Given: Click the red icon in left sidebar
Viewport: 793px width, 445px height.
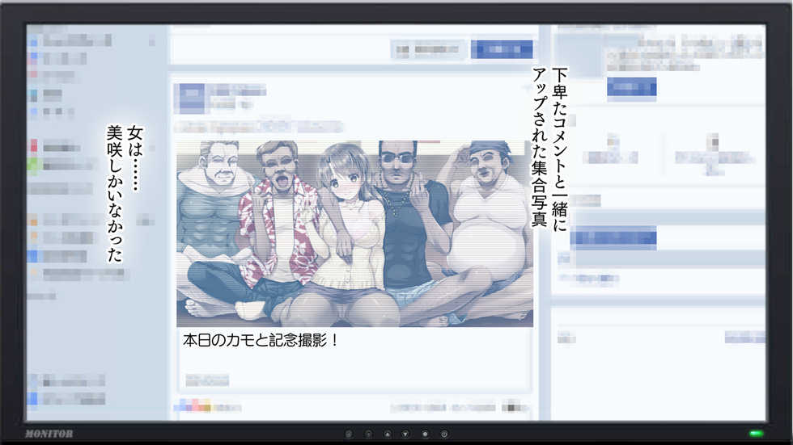Looking at the screenshot, I should pyautogui.click(x=33, y=147).
